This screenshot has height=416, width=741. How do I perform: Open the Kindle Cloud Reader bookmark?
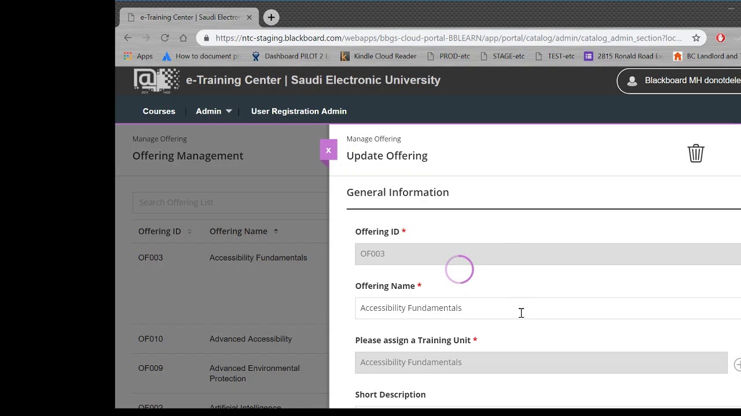point(378,56)
